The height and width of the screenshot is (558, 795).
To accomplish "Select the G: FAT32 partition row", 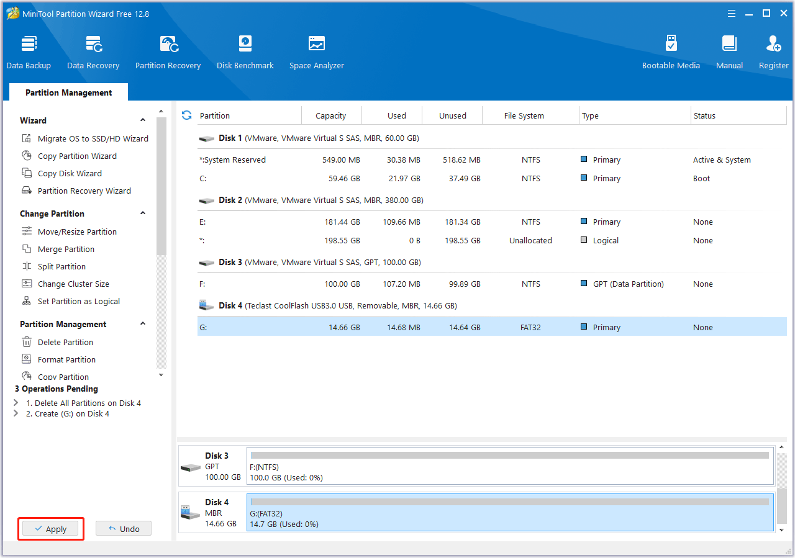I will coord(492,327).
